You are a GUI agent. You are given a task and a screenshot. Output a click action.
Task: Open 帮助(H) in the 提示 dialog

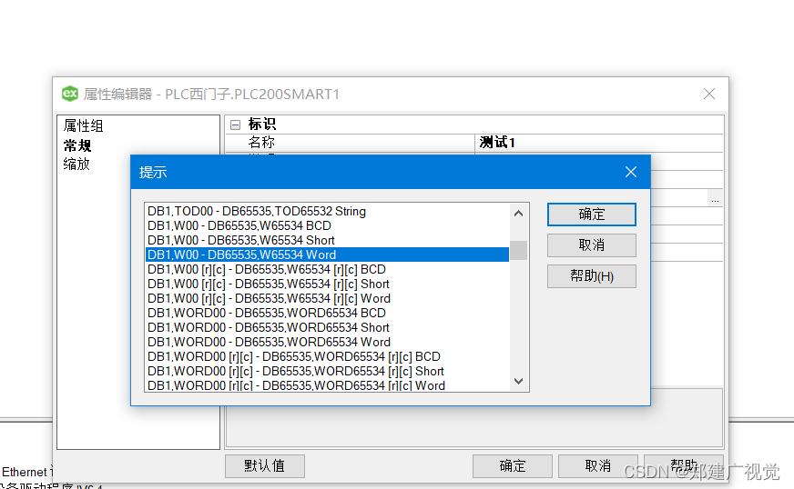592,276
